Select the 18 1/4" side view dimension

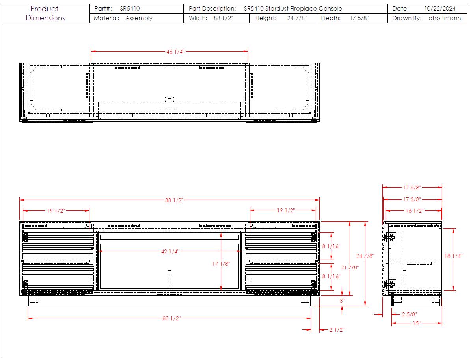453,256
